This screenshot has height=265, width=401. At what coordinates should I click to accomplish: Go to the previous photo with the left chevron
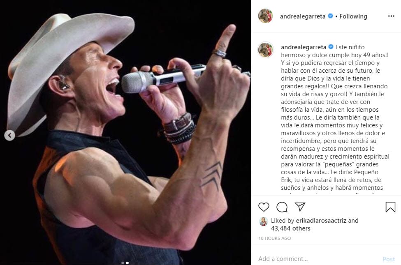pyautogui.click(x=9, y=134)
